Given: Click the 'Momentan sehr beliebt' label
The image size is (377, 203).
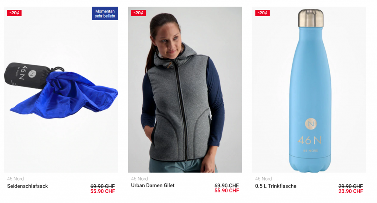Looking at the screenshot, I should pyautogui.click(x=105, y=14).
